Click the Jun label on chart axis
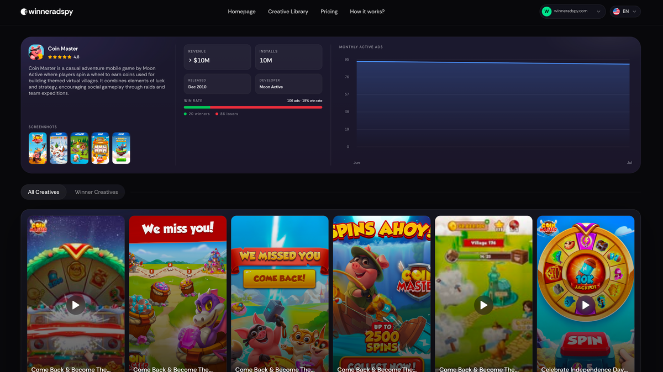Viewport: 663px width, 372px height. [356, 163]
